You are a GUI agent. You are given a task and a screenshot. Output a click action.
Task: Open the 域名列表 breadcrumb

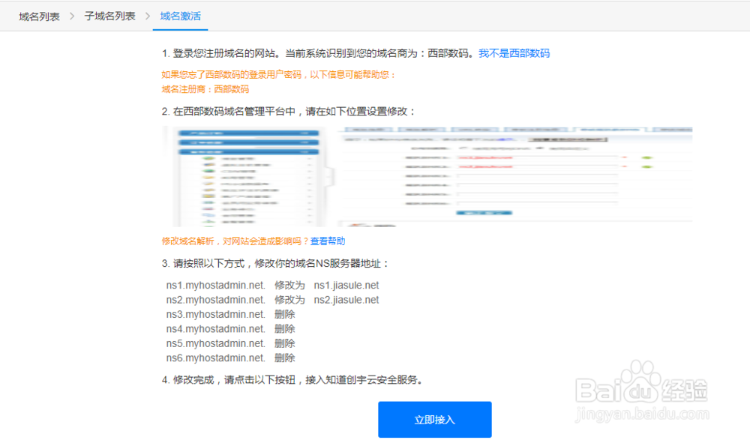(39, 16)
